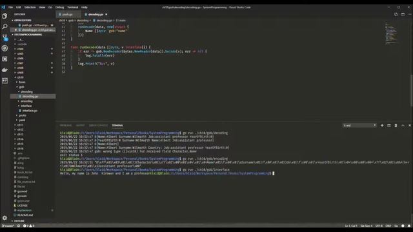Expand the encoding folder

click(26, 101)
